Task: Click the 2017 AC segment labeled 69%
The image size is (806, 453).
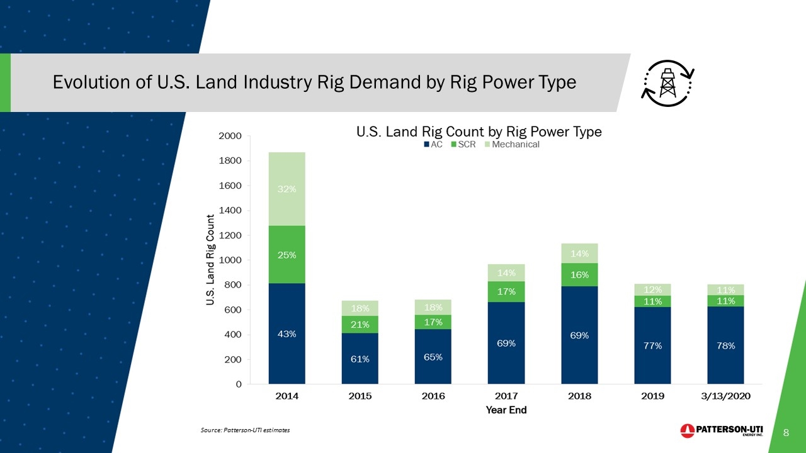Action: [x=506, y=343]
